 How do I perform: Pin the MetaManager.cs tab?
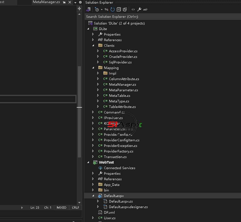[64, 2]
